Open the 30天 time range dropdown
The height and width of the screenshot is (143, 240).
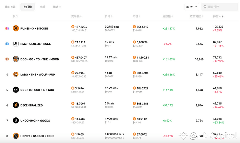[191, 7]
